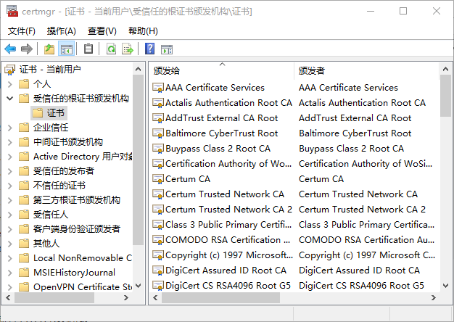Select the DigiCert Assured ID Root CA certificate
The image size is (454, 322).
coord(225,271)
